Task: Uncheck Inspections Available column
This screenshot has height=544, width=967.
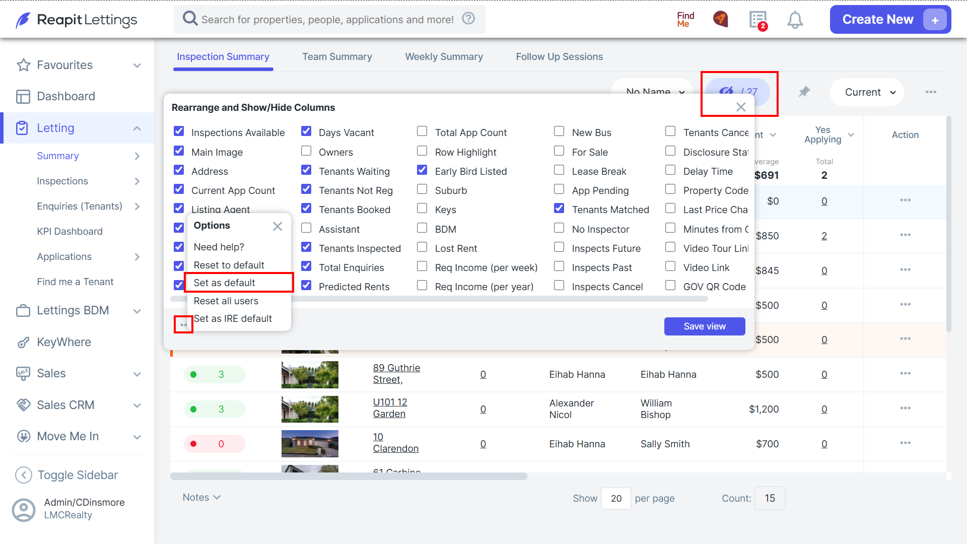Action: coord(179,131)
